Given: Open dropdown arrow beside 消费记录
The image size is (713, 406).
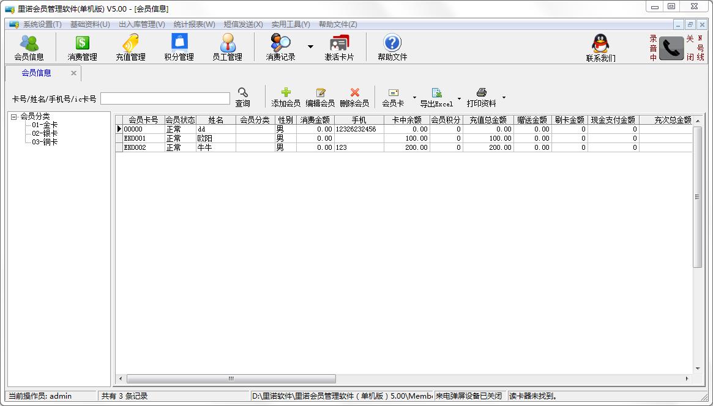Looking at the screenshot, I should point(310,46).
